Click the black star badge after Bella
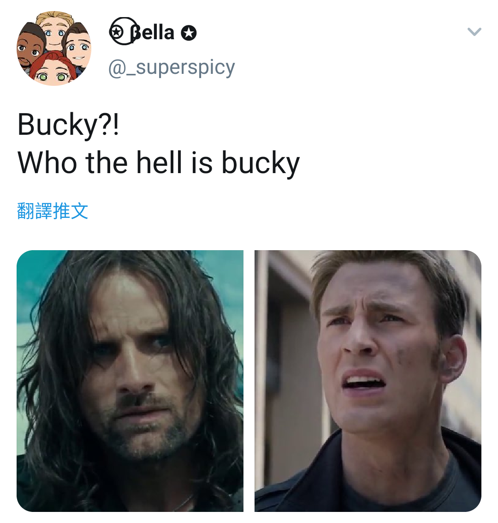Image resolution: width=498 pixels, height=523 pixels. [189, 33]
